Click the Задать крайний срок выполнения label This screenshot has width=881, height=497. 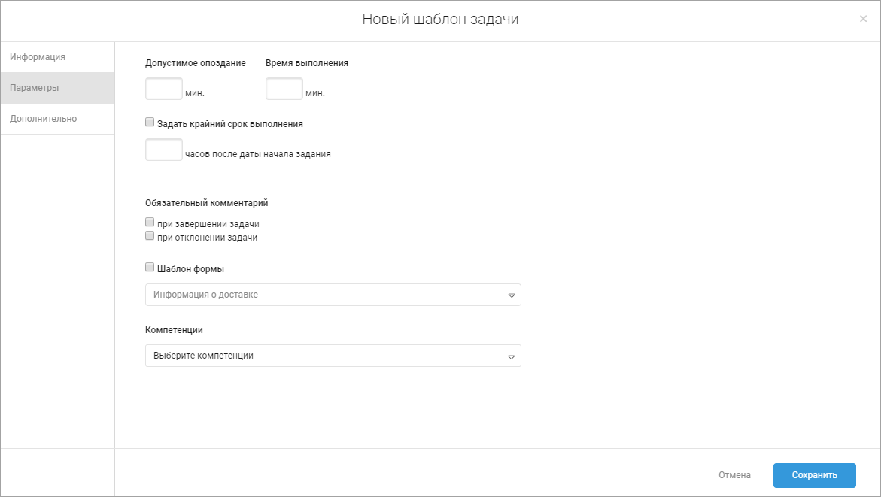[x=229, y=124]
